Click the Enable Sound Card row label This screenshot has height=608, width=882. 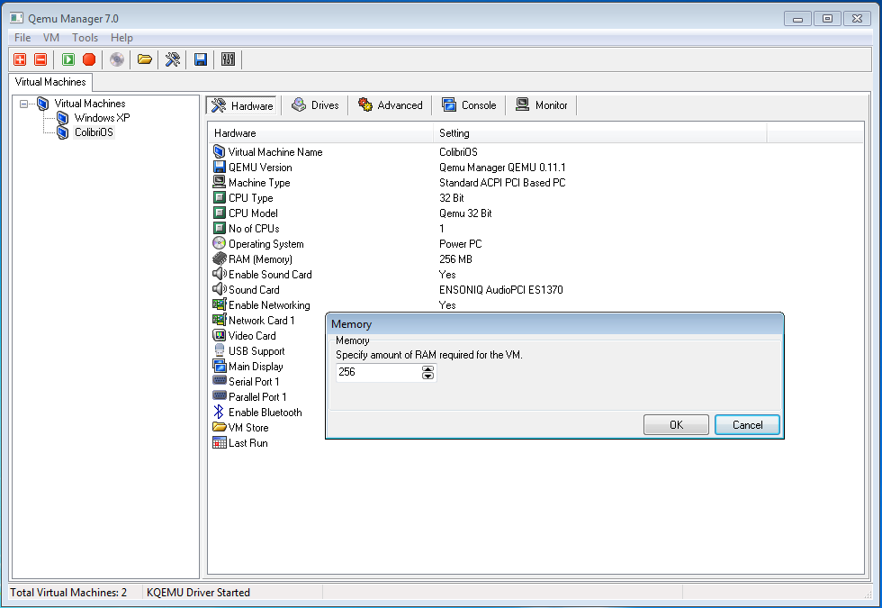click(x=270, y=274)
